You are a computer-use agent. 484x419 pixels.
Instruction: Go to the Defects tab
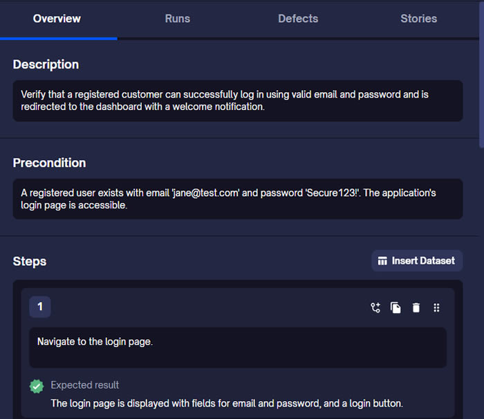(298, 19)
